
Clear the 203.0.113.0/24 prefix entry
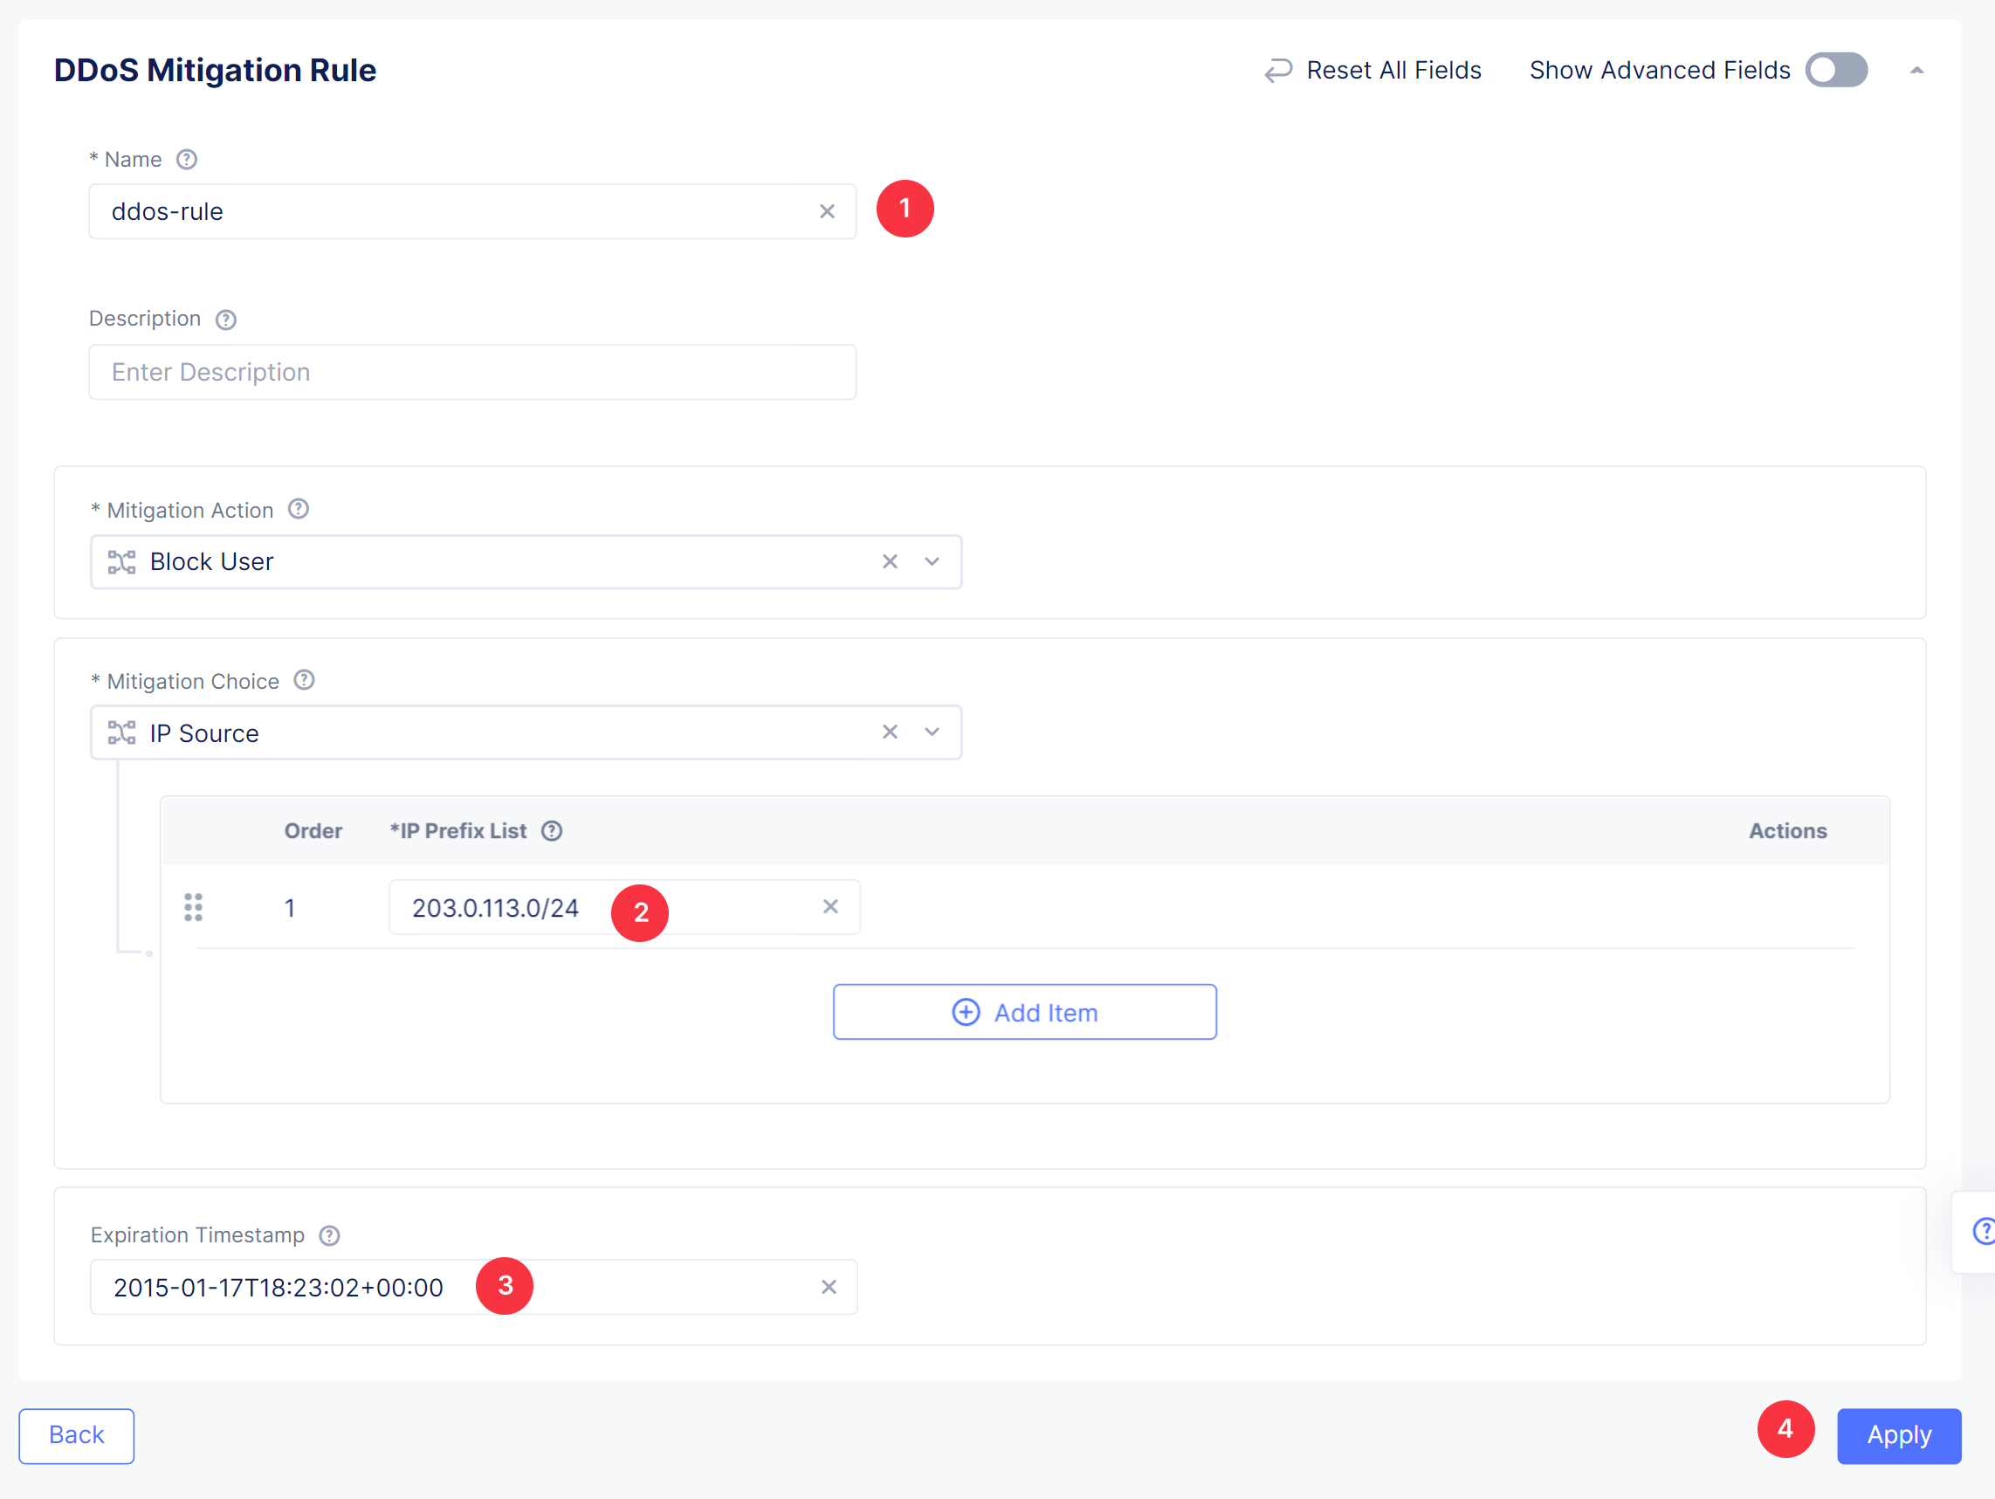[829, 906]
